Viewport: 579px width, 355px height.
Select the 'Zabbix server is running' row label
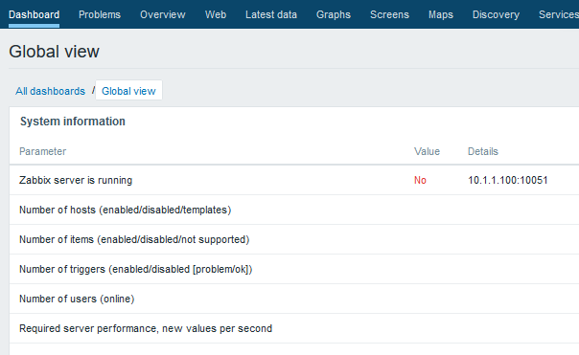click(x=76, y=180)
